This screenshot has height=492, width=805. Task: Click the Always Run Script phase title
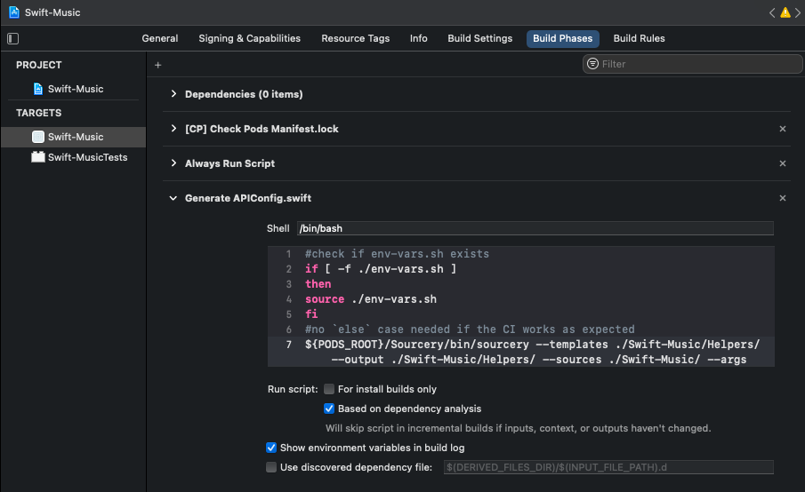pos(229,163)
